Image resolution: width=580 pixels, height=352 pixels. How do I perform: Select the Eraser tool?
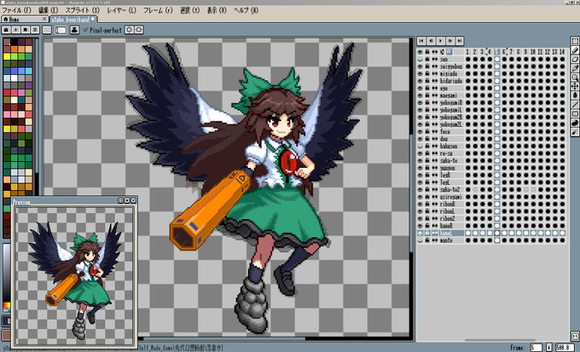coord(575,59)
